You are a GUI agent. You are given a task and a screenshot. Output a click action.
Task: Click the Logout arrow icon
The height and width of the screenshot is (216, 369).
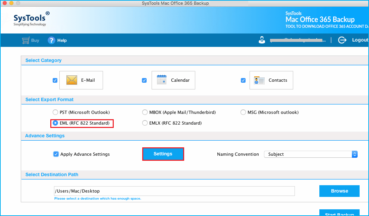(342, 40)
